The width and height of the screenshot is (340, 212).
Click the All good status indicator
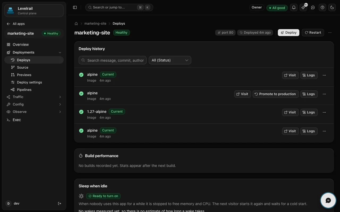click(x=277, y=8)
